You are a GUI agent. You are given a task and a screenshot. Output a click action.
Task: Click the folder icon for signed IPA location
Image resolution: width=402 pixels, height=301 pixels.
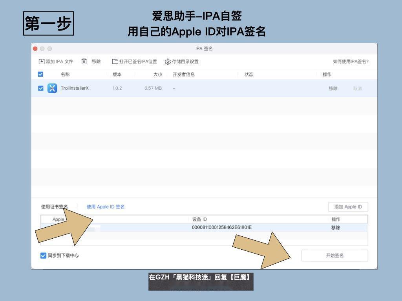coord(115,62)
